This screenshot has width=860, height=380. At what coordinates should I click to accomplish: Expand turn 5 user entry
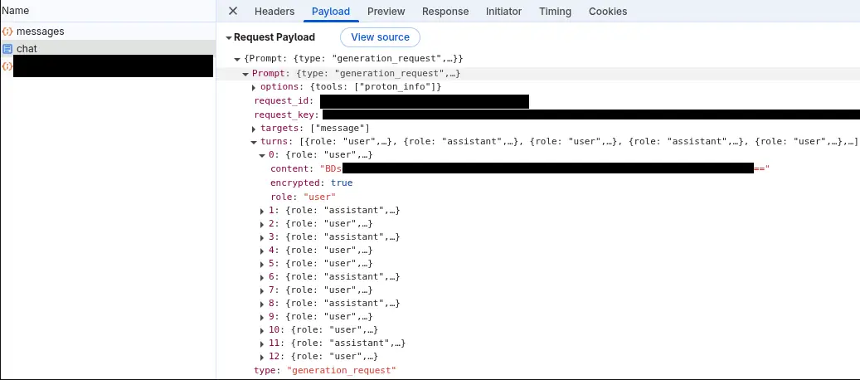tap(262, 264)
